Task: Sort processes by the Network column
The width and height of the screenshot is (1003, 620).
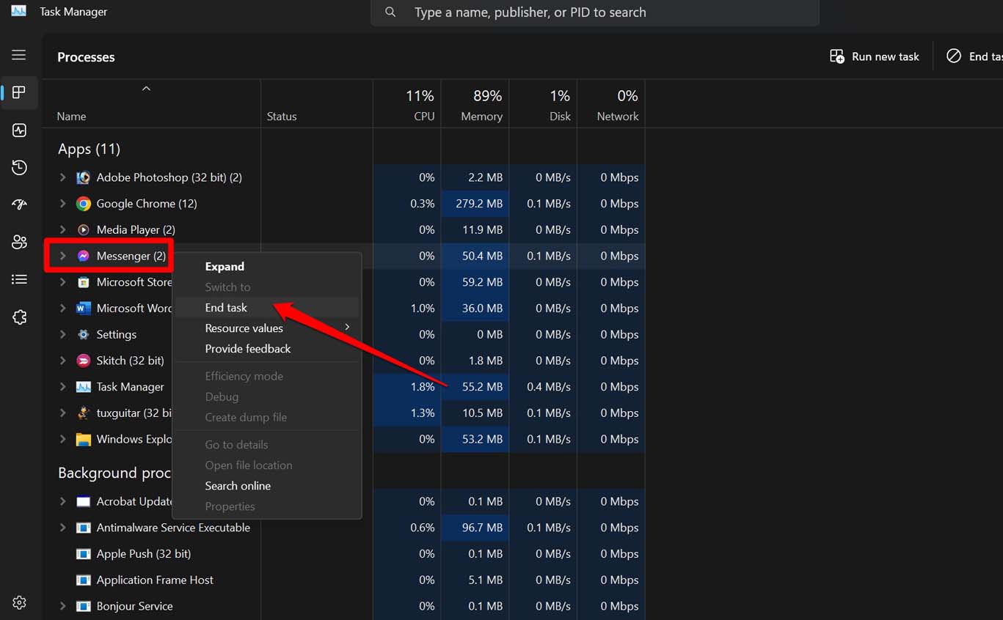Action: (x=611, y=104)
